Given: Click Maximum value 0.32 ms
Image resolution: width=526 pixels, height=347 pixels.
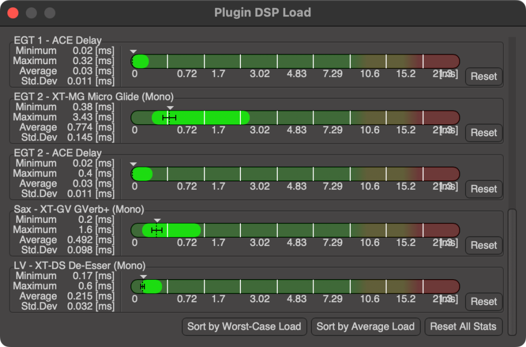Looking at the screenshot, I should point(93,60).
